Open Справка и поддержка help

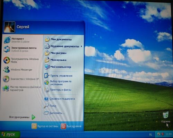pos(62,99)
